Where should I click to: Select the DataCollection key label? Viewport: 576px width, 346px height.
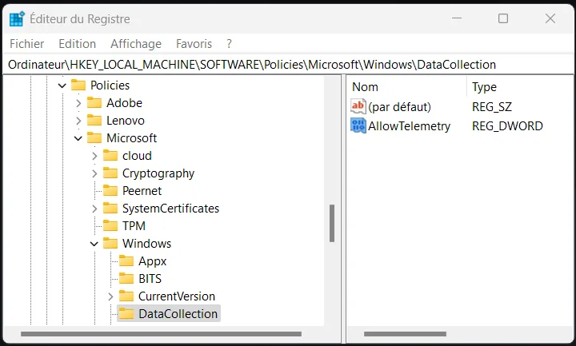pyautogui.click(x=178, y=314)
